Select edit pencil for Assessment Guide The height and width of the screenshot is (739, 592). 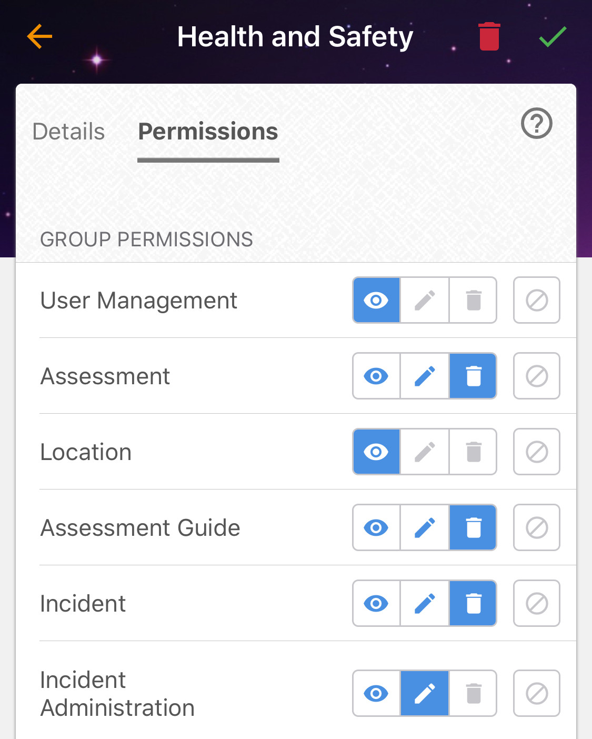[425, 527]
